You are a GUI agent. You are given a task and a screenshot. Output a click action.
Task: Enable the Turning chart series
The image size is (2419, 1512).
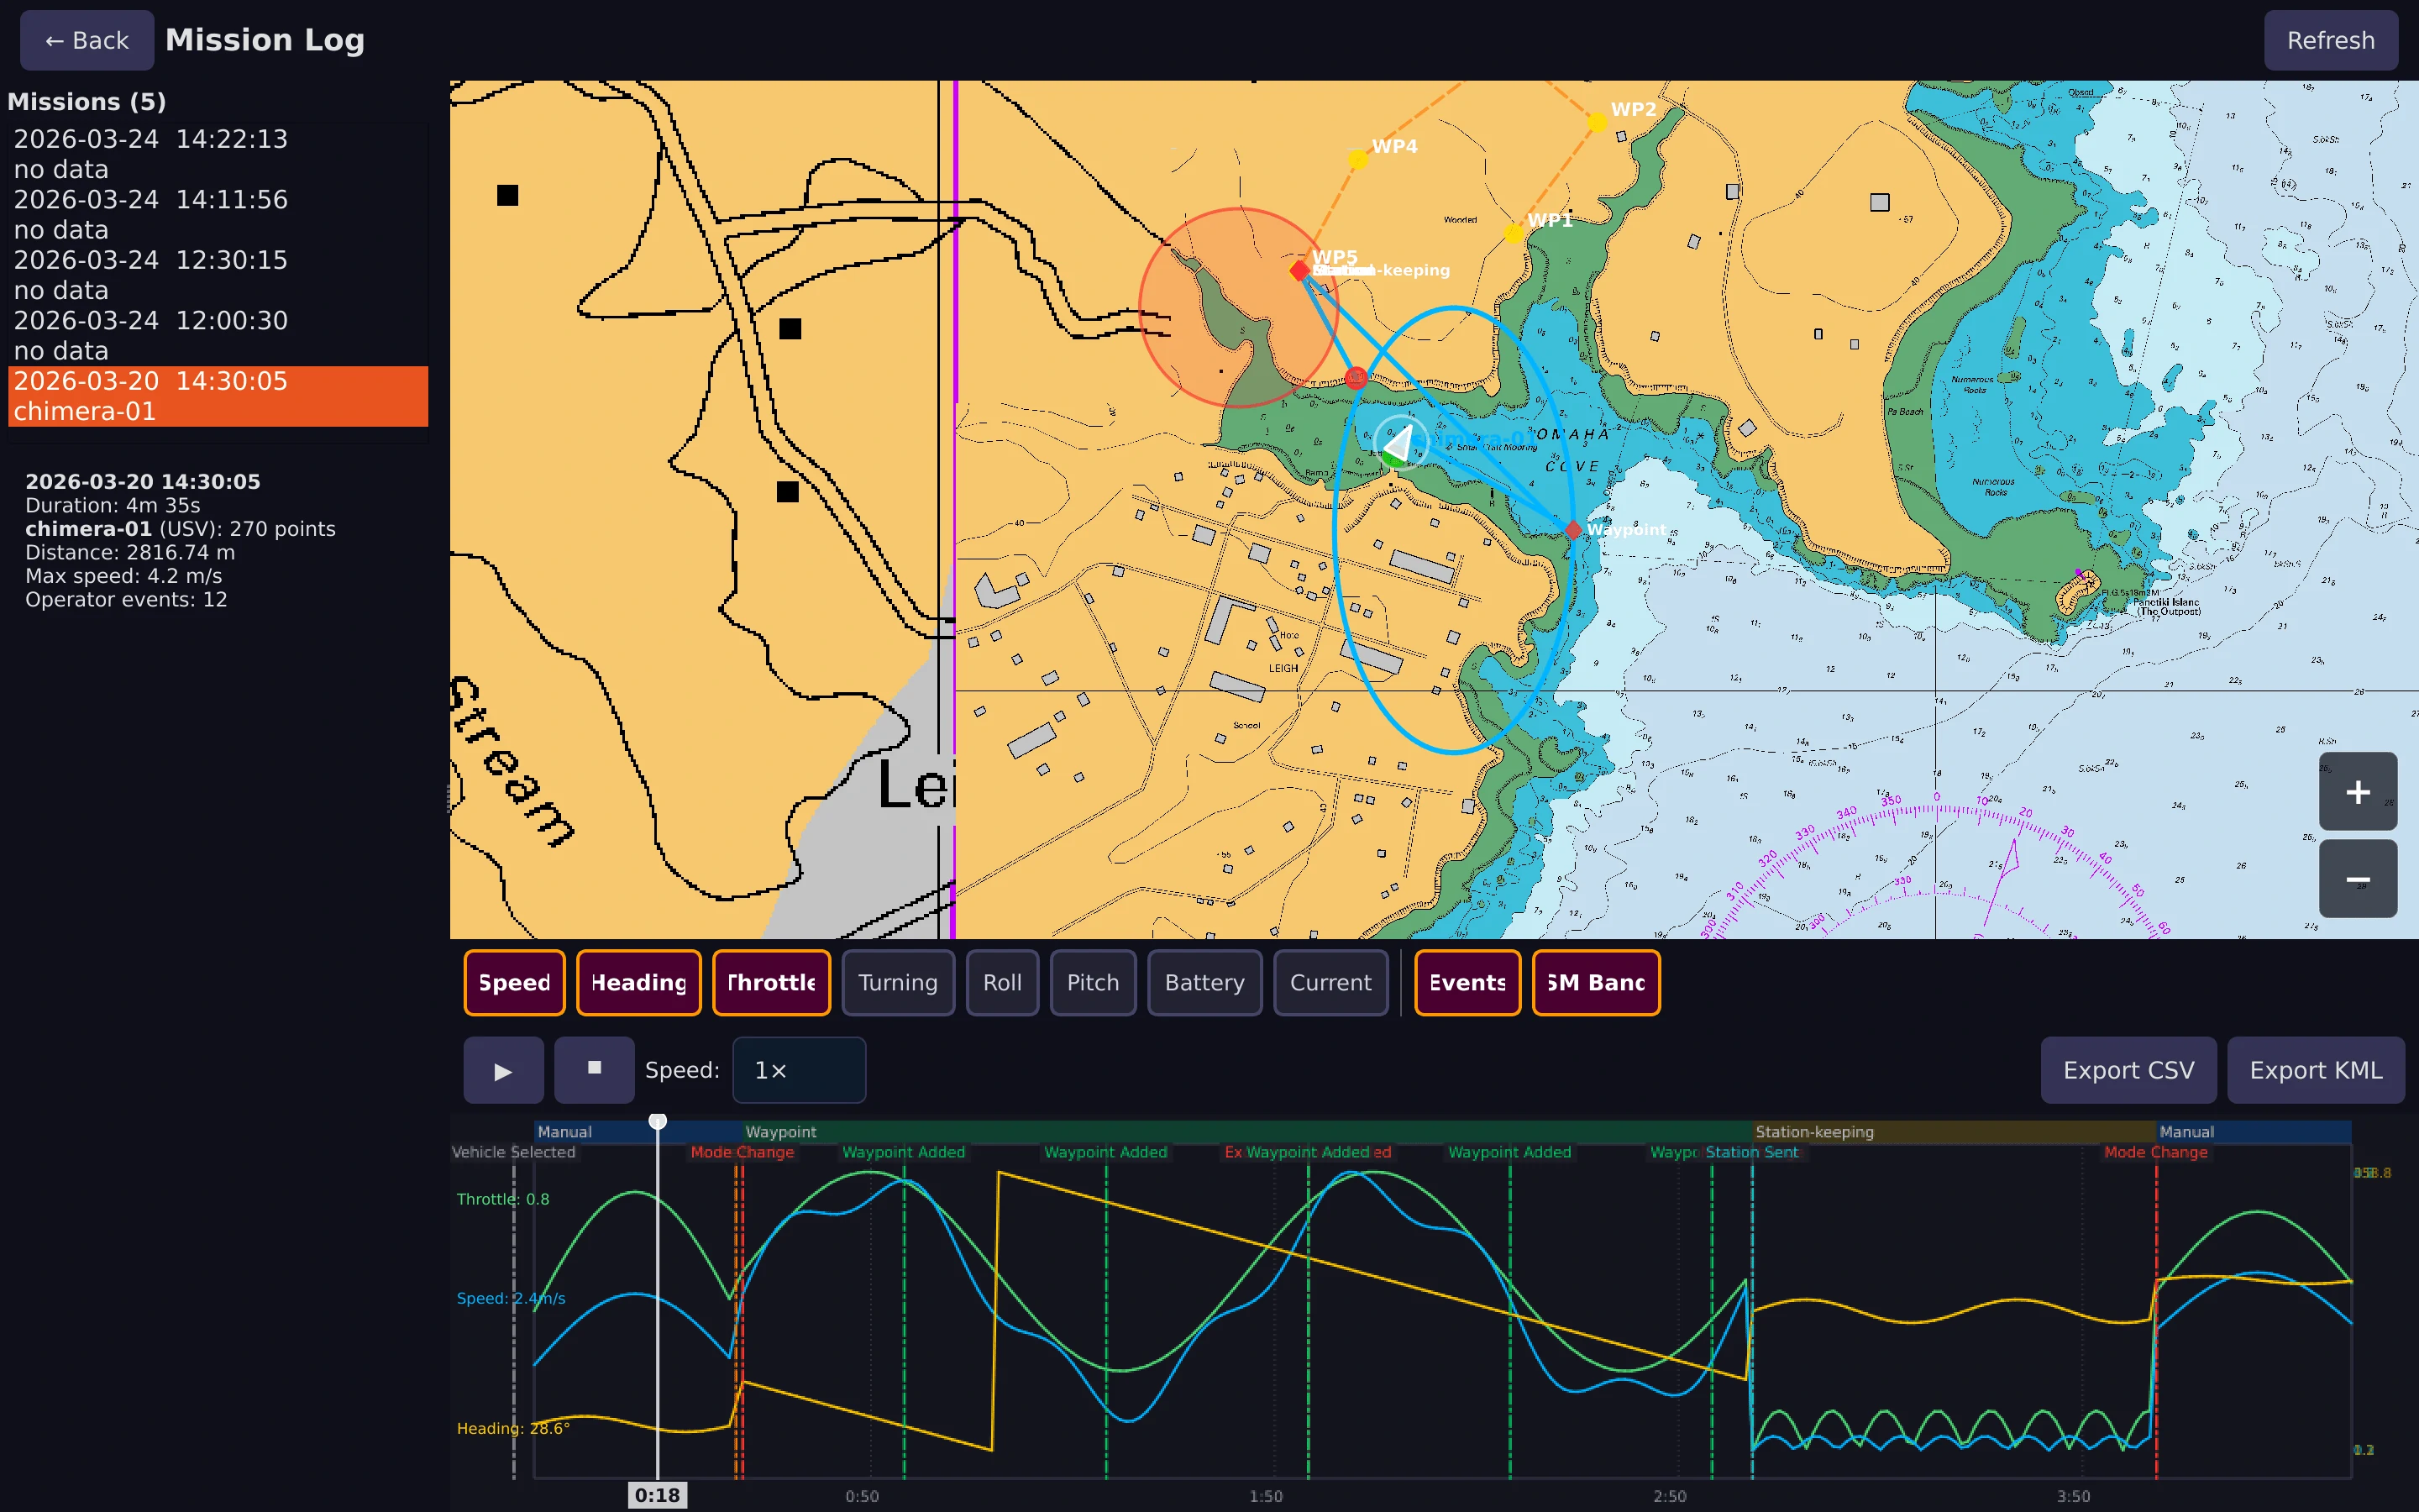pos(898,982)
